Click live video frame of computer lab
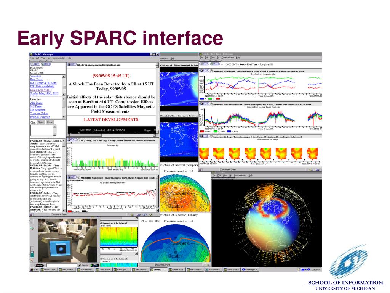The width and height of the screenshot is (390, 293). (x=67, y=240)
